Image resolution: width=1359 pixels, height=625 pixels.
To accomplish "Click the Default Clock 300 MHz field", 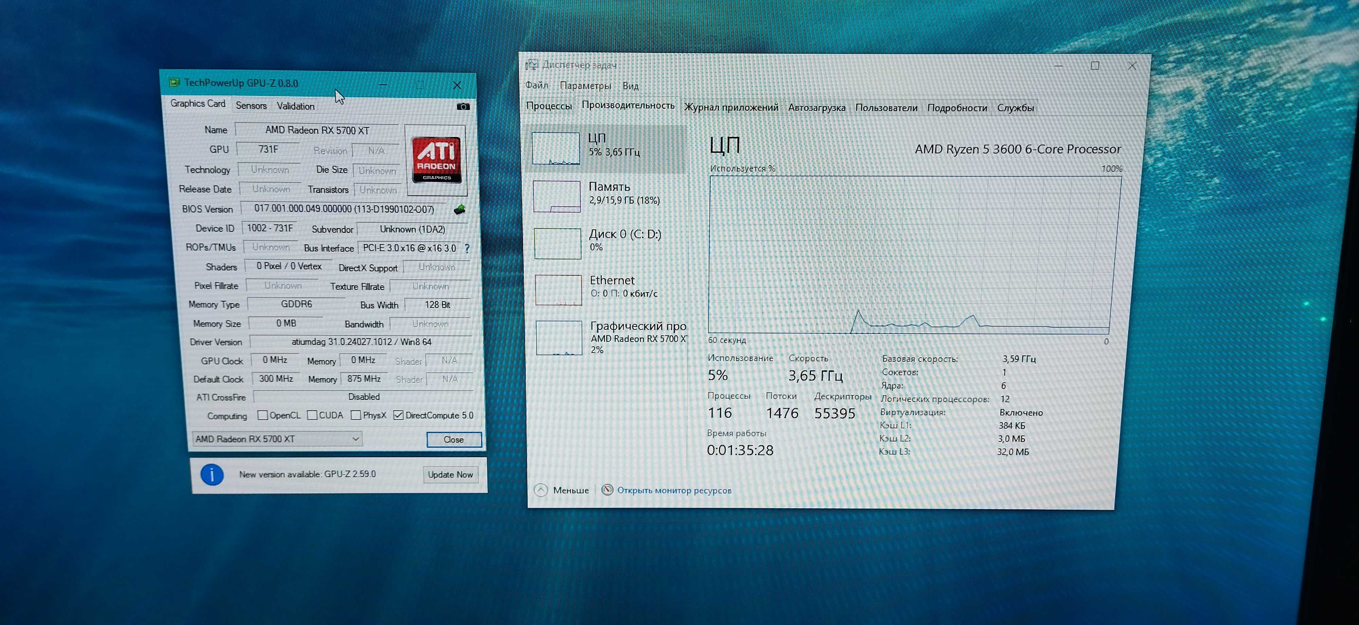I will pos(276,379).
